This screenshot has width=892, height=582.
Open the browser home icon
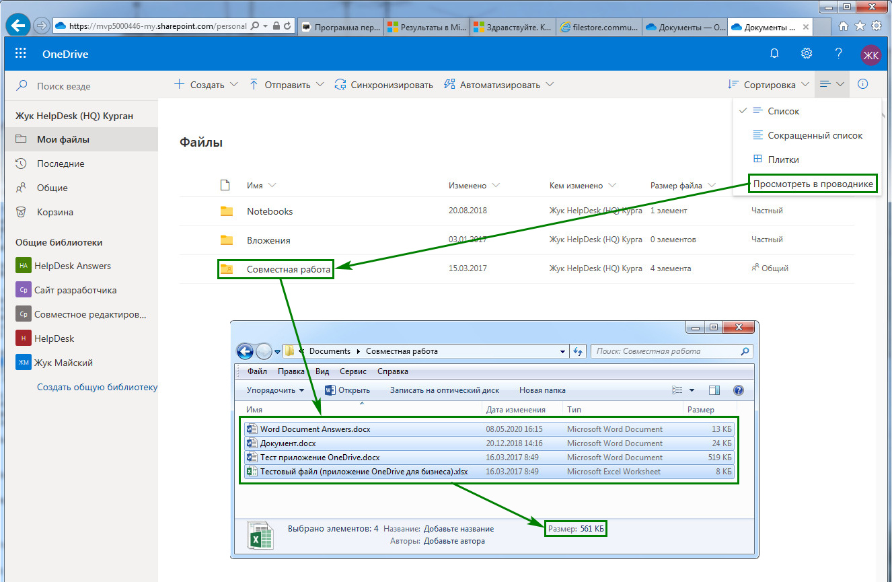point(844,26)
